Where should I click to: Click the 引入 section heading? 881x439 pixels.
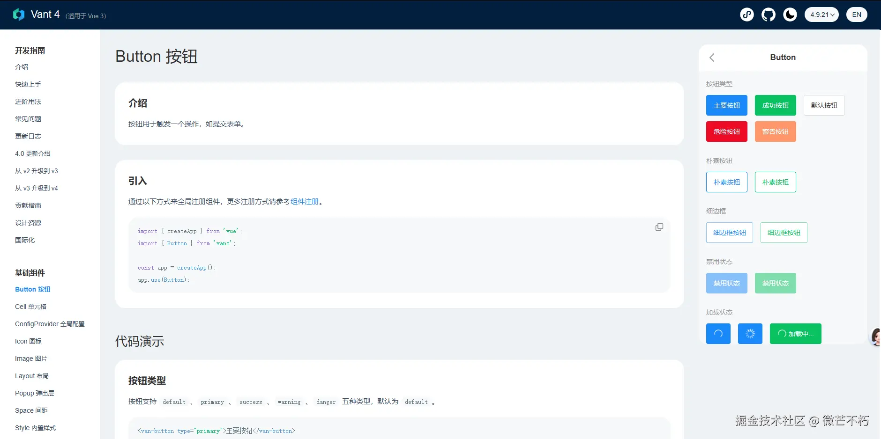138,181
